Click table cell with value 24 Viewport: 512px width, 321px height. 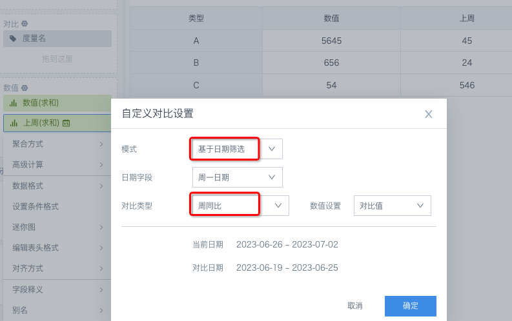coord(467,63)
